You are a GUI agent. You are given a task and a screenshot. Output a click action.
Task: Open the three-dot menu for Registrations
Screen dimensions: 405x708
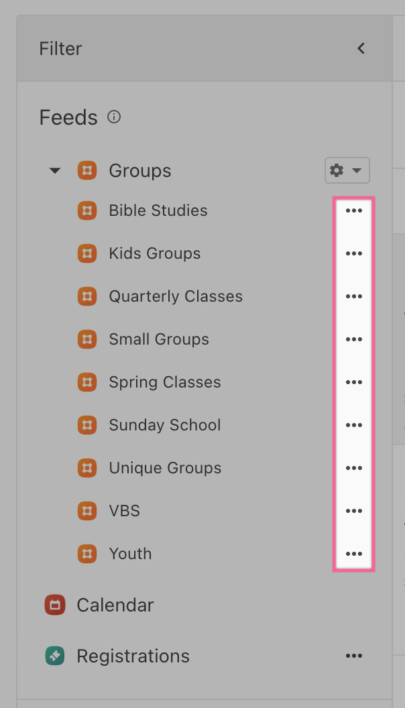pyautogui.click(x=353, y=656)
